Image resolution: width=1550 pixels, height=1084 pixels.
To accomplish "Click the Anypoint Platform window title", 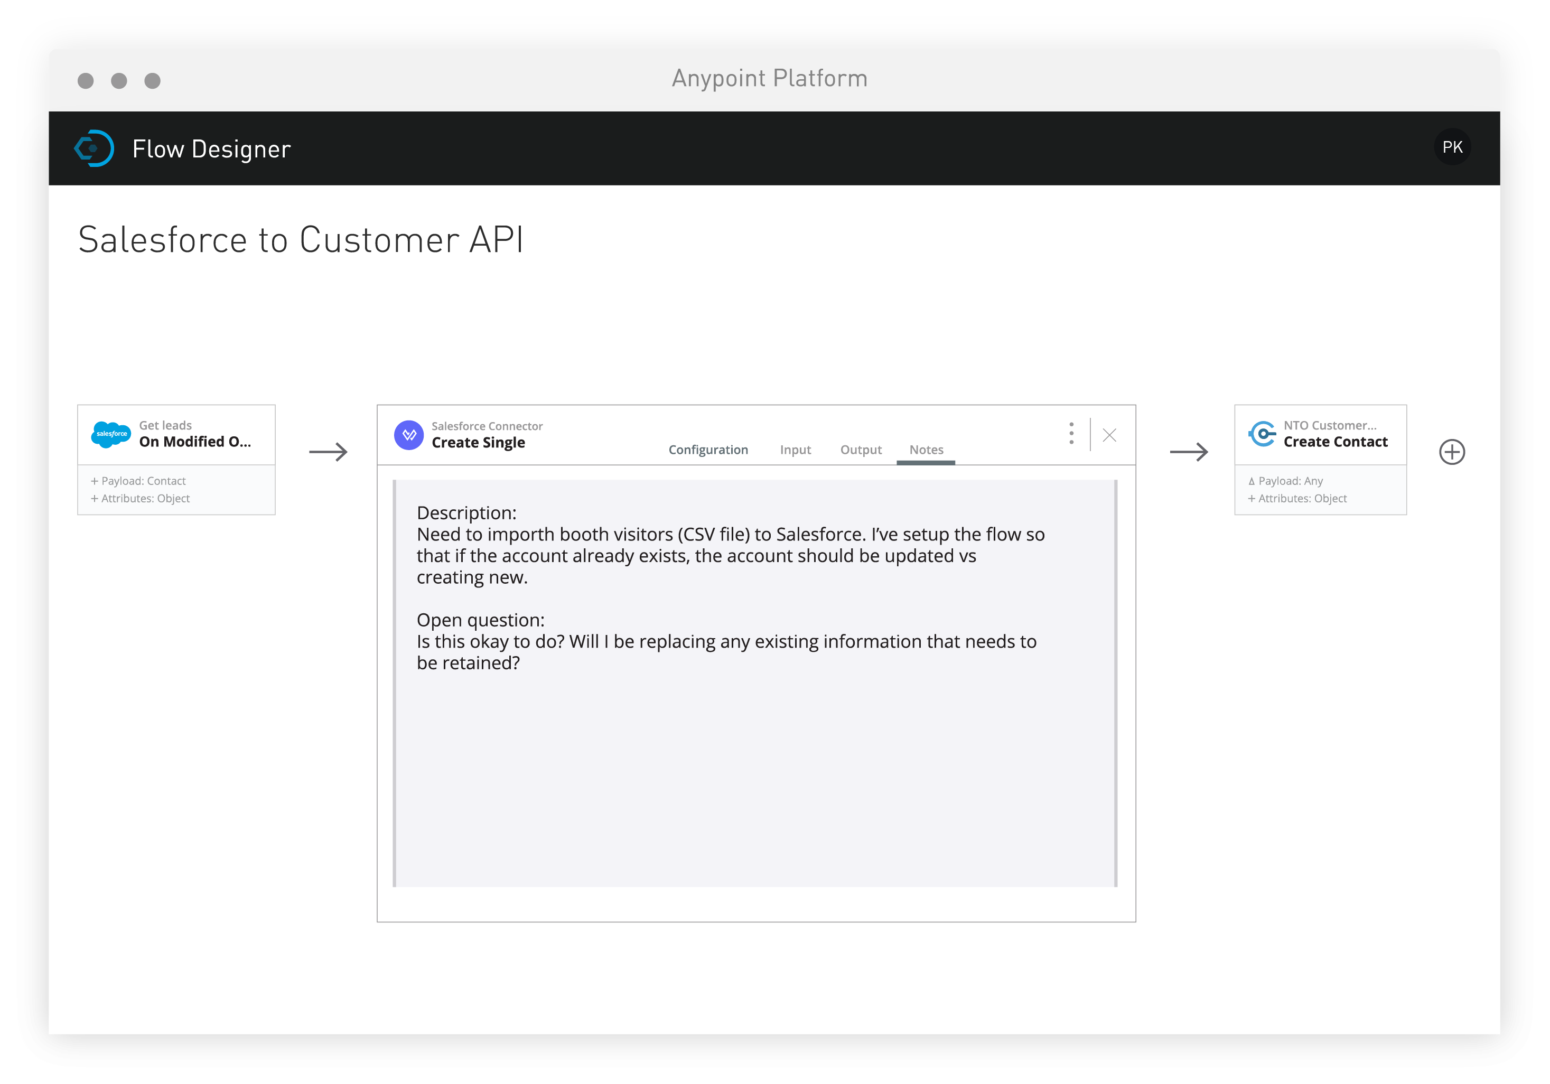I will (770, 78).
